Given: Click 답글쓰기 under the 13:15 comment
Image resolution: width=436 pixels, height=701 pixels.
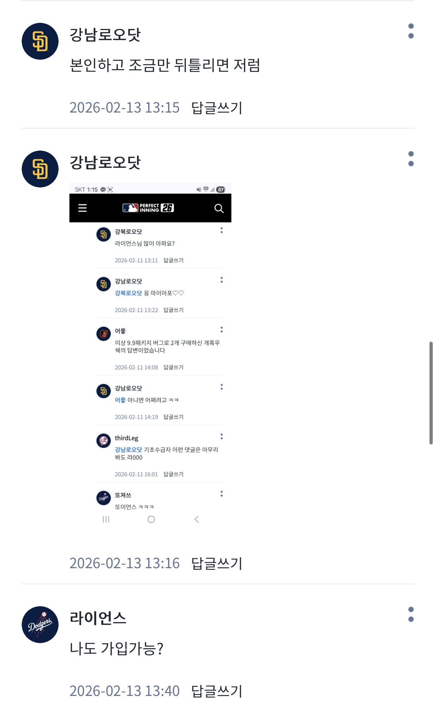Looking at the screenshot, I should click(217, 108).
